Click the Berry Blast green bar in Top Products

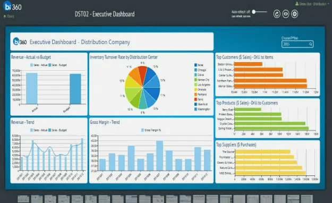(248, 109)
